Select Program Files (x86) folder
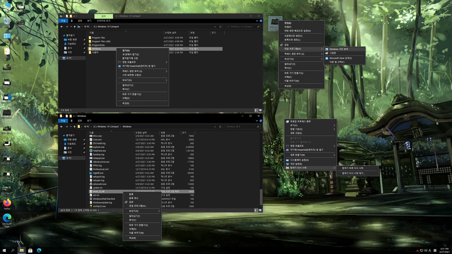The height and width of the screenshot is (254, 452). coord(101,41)
